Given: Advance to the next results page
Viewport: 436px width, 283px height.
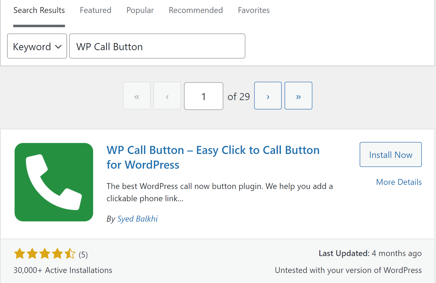Looking at the screenshot, I should tap(268, 96).
